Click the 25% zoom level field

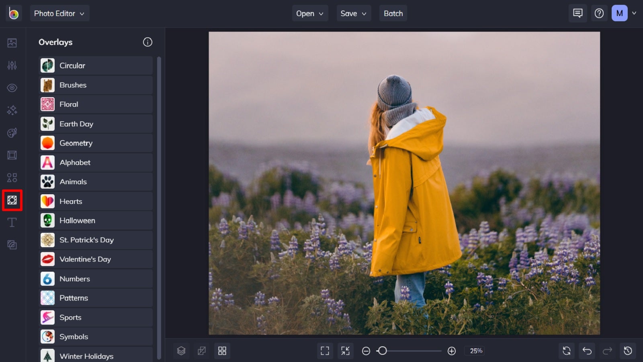[475, 350]
